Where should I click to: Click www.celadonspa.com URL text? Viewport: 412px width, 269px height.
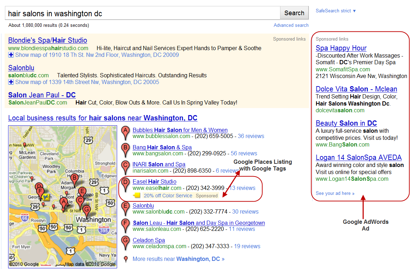pyautogui.click(x=159, y=246)
